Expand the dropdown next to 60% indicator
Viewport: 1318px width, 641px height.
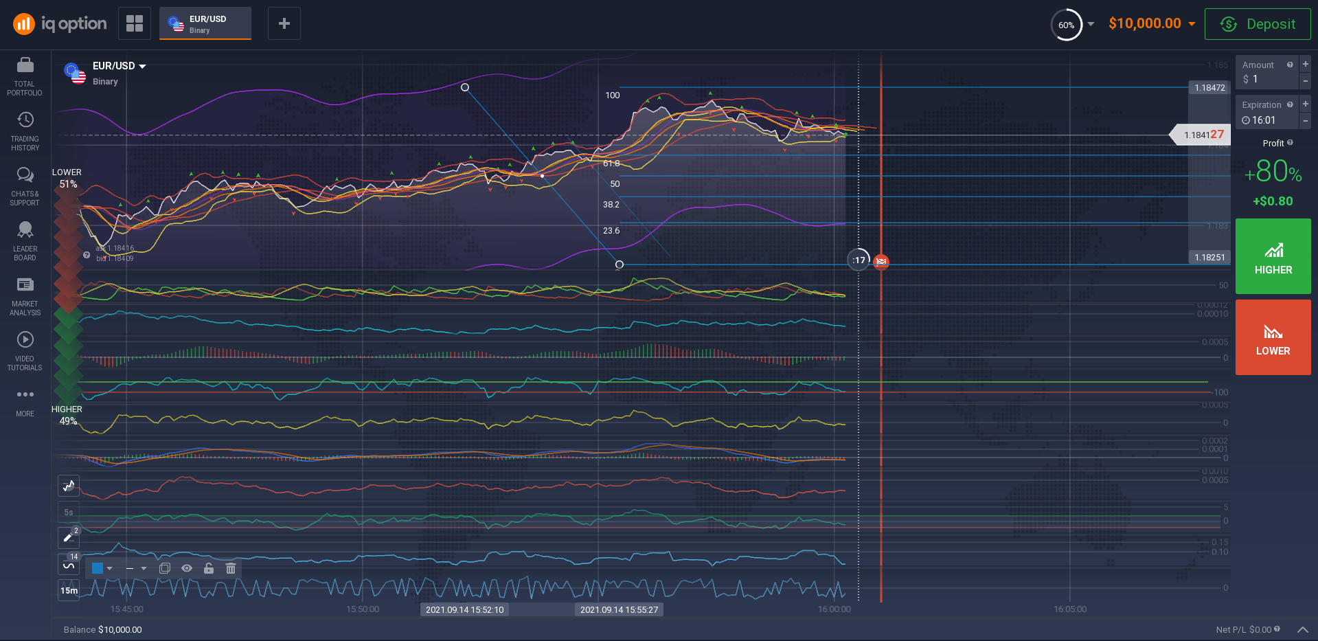coord(1091,24)
